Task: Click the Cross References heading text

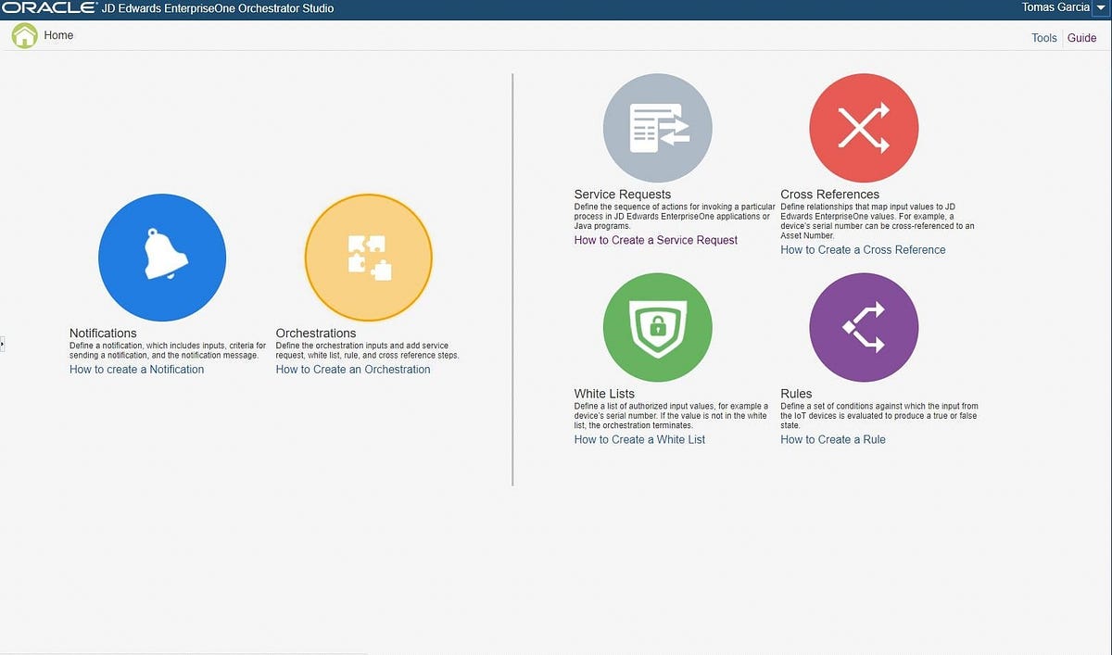Action: [x=830, y=195]
